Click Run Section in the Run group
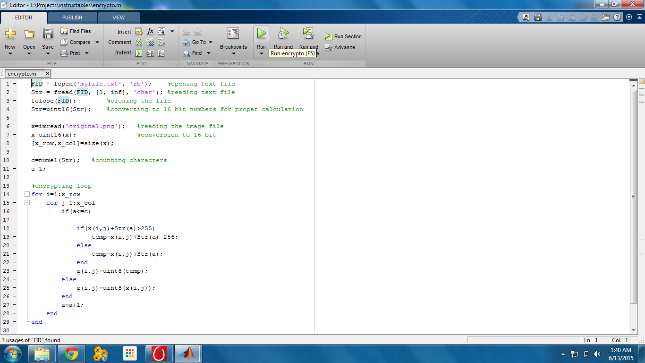The height and width of the screenshot is (363, 645). tap(343, 36)
